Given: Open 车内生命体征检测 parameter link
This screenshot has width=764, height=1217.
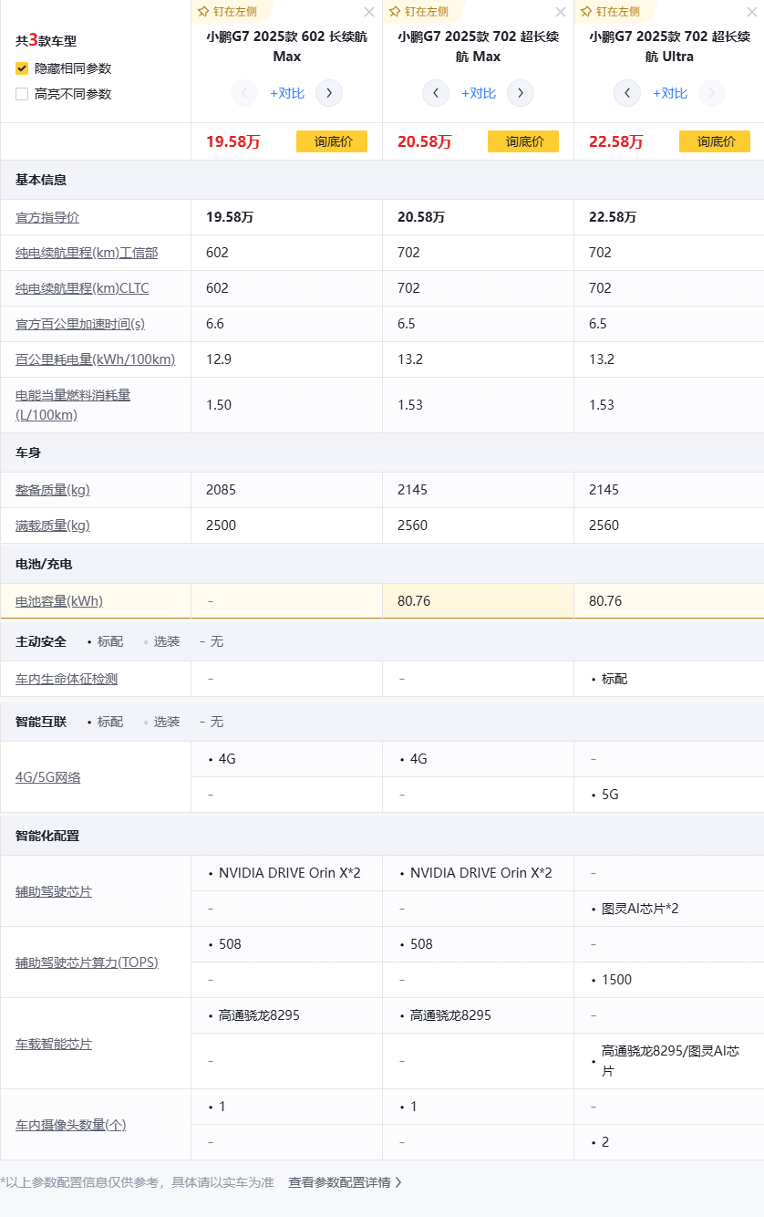Looking at the screenshot, I should coord(67,679).
